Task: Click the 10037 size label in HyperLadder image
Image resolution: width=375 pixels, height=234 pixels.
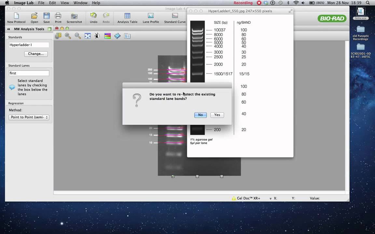Action: point(219,30)
